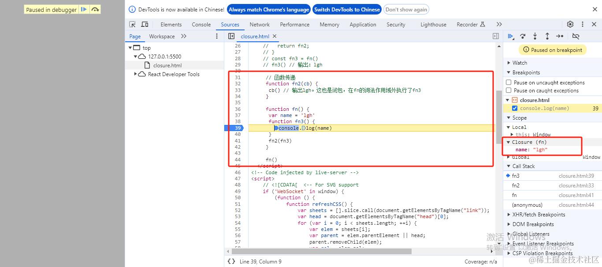Open the Recorder tab

(x=471, y=24)
